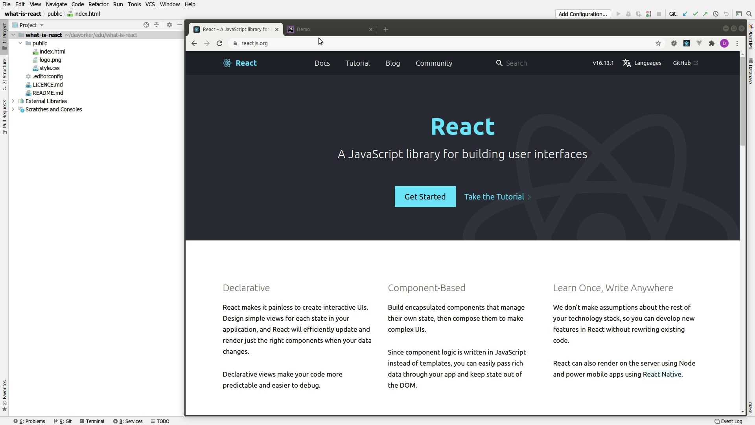The width and height of the screenshot is (755, 425).
Task: Click the Run configuration icon
Action: click(618, 14)
